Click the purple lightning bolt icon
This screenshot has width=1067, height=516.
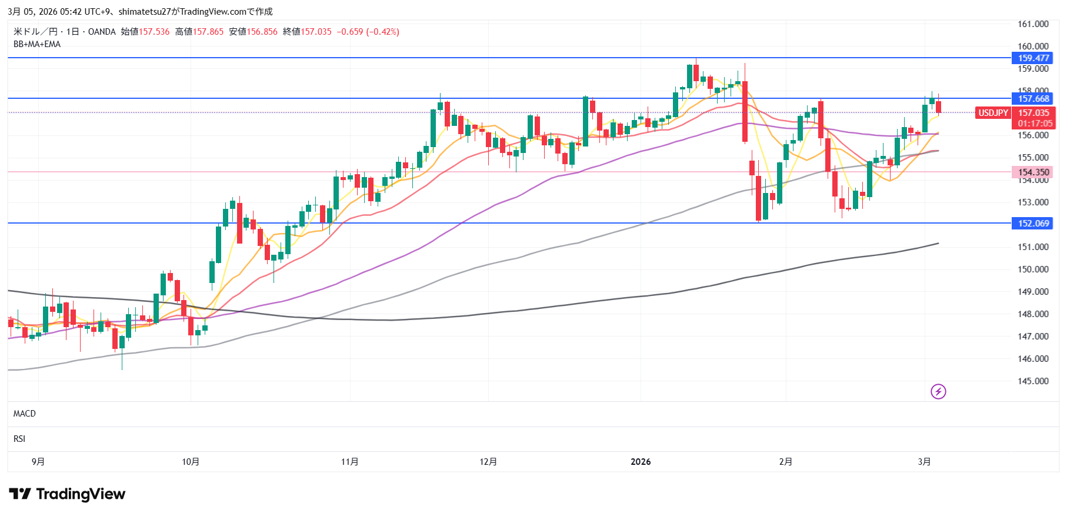click(x=938, y=391)
